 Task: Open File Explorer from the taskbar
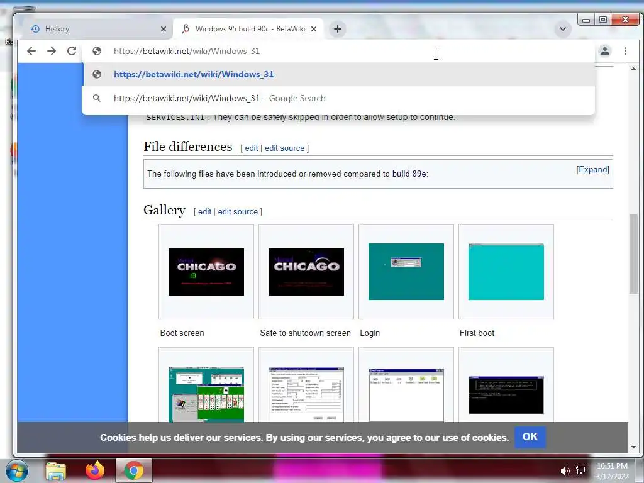coord(56,470)
